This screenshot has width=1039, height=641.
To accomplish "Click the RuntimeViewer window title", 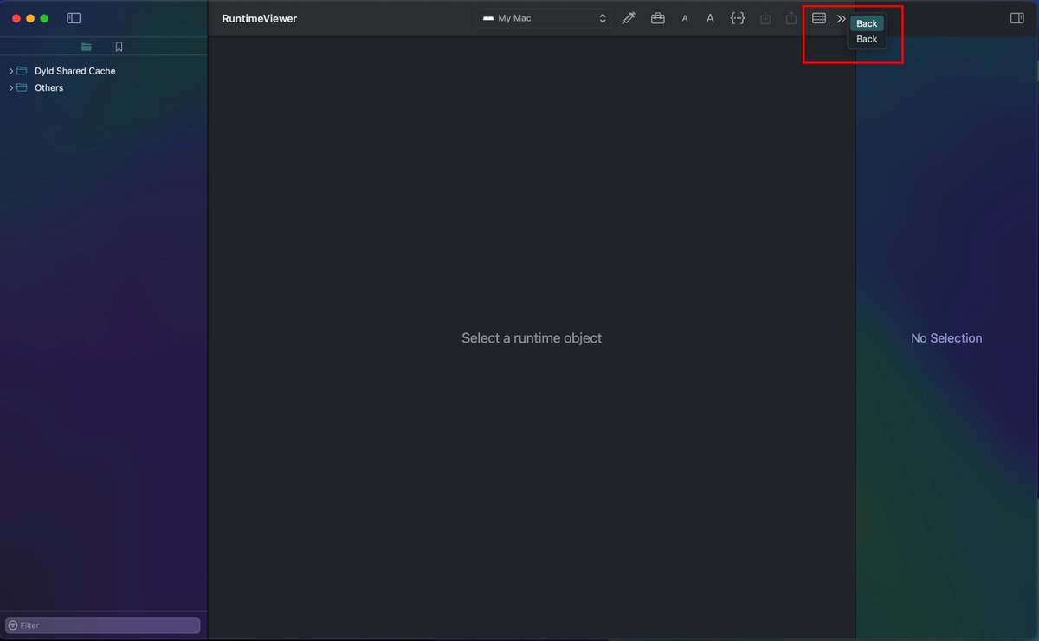I will pyautogui.click(x=260, y=18).
